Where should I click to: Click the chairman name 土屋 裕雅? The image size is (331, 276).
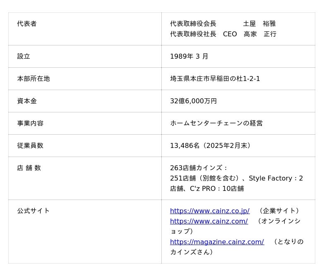pyautogui.click(x=259, y=24)
